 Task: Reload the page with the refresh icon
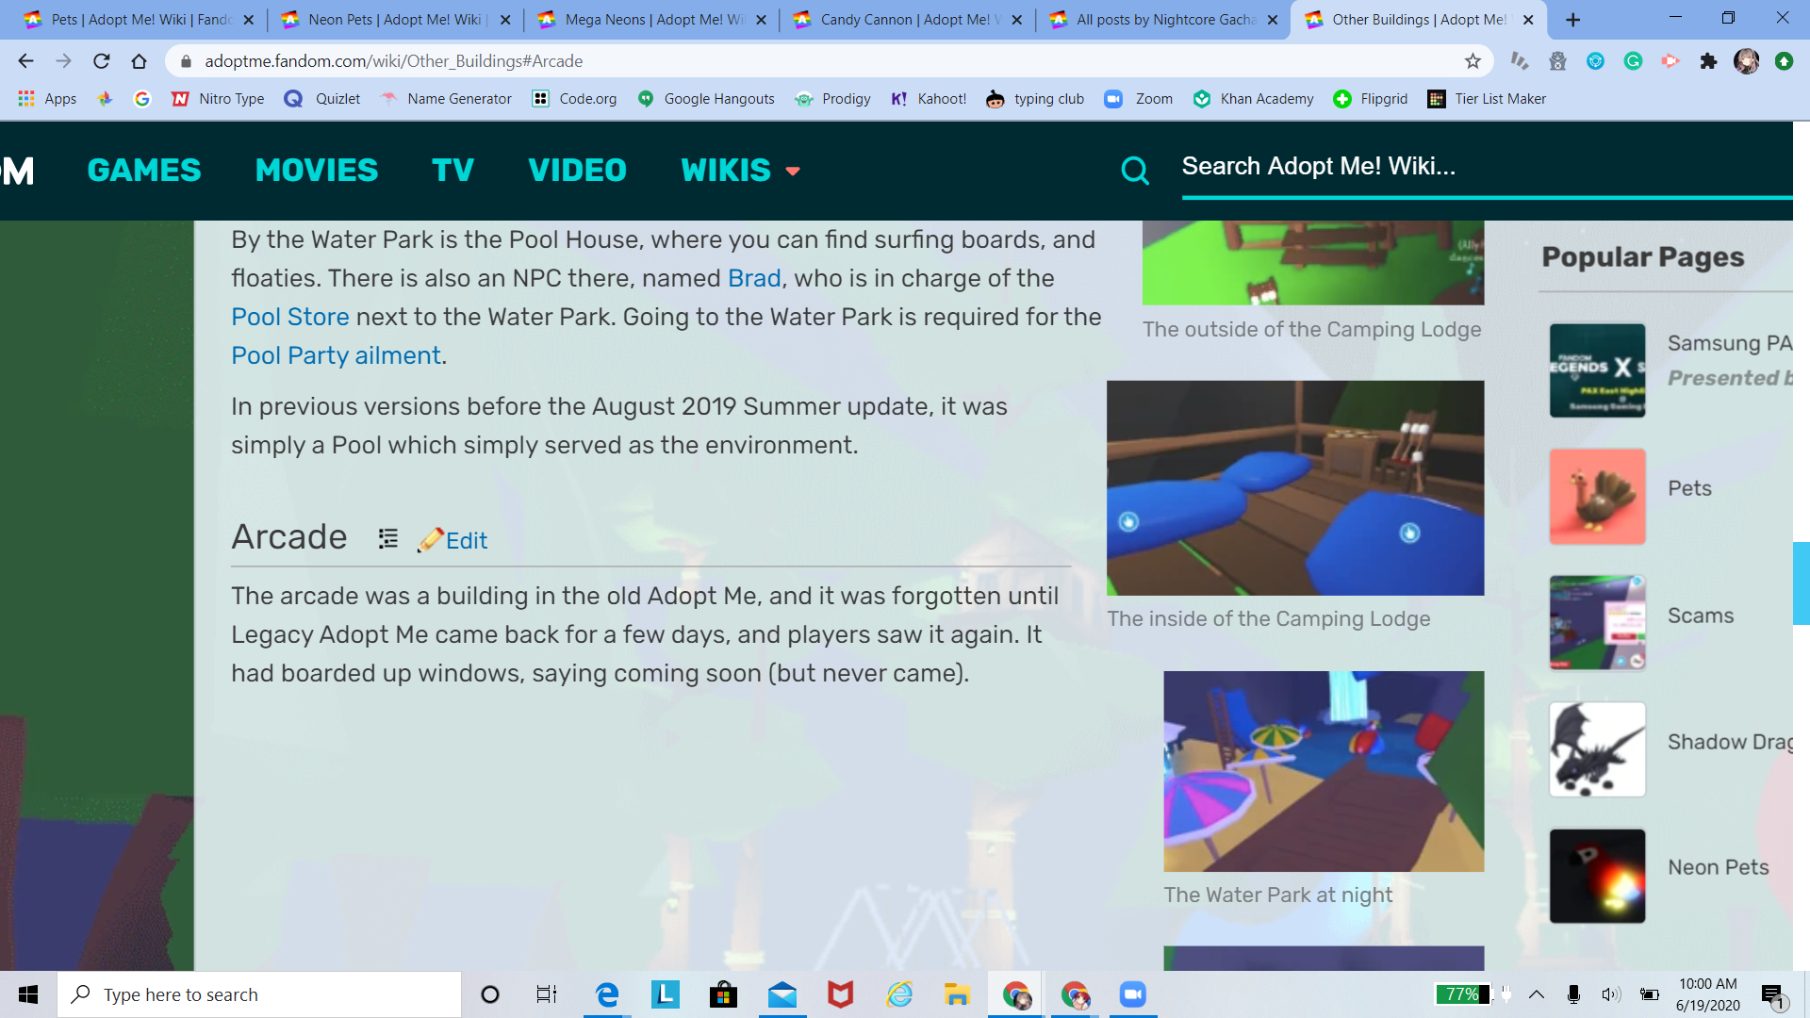tap(102, 61)
